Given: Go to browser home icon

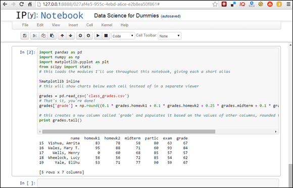Looking at the screenshot, I should point(30,4).
